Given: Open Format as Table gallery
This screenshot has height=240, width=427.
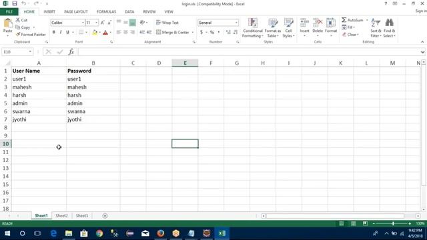Looking at the screenshot, I should pos(273,28).
